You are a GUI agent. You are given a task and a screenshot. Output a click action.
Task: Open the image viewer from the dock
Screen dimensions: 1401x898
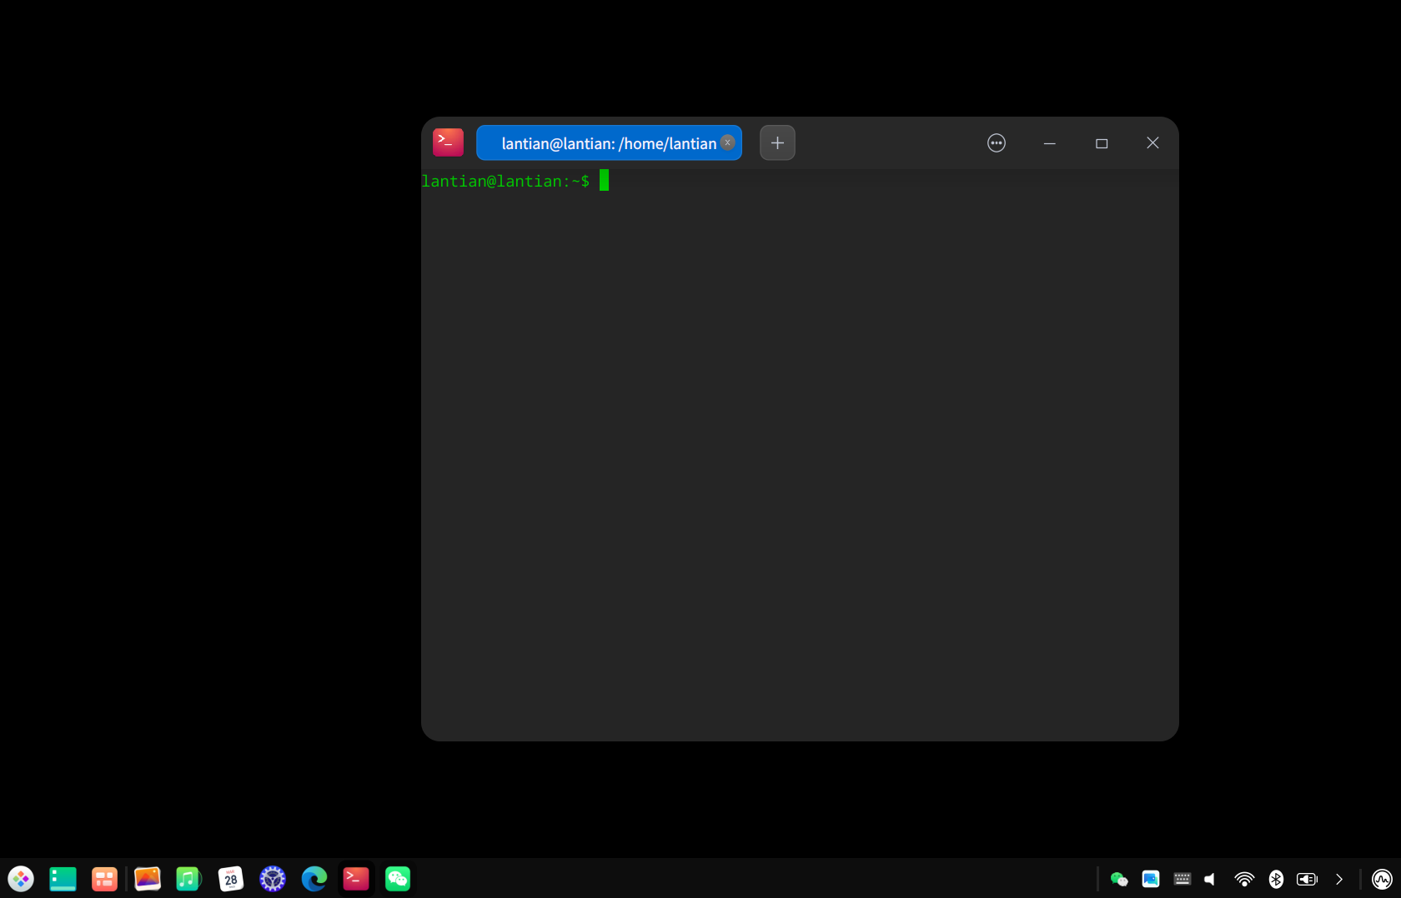pos(148,879)
